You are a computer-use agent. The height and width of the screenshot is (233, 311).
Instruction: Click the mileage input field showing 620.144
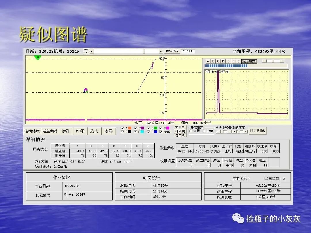point(188,51)
